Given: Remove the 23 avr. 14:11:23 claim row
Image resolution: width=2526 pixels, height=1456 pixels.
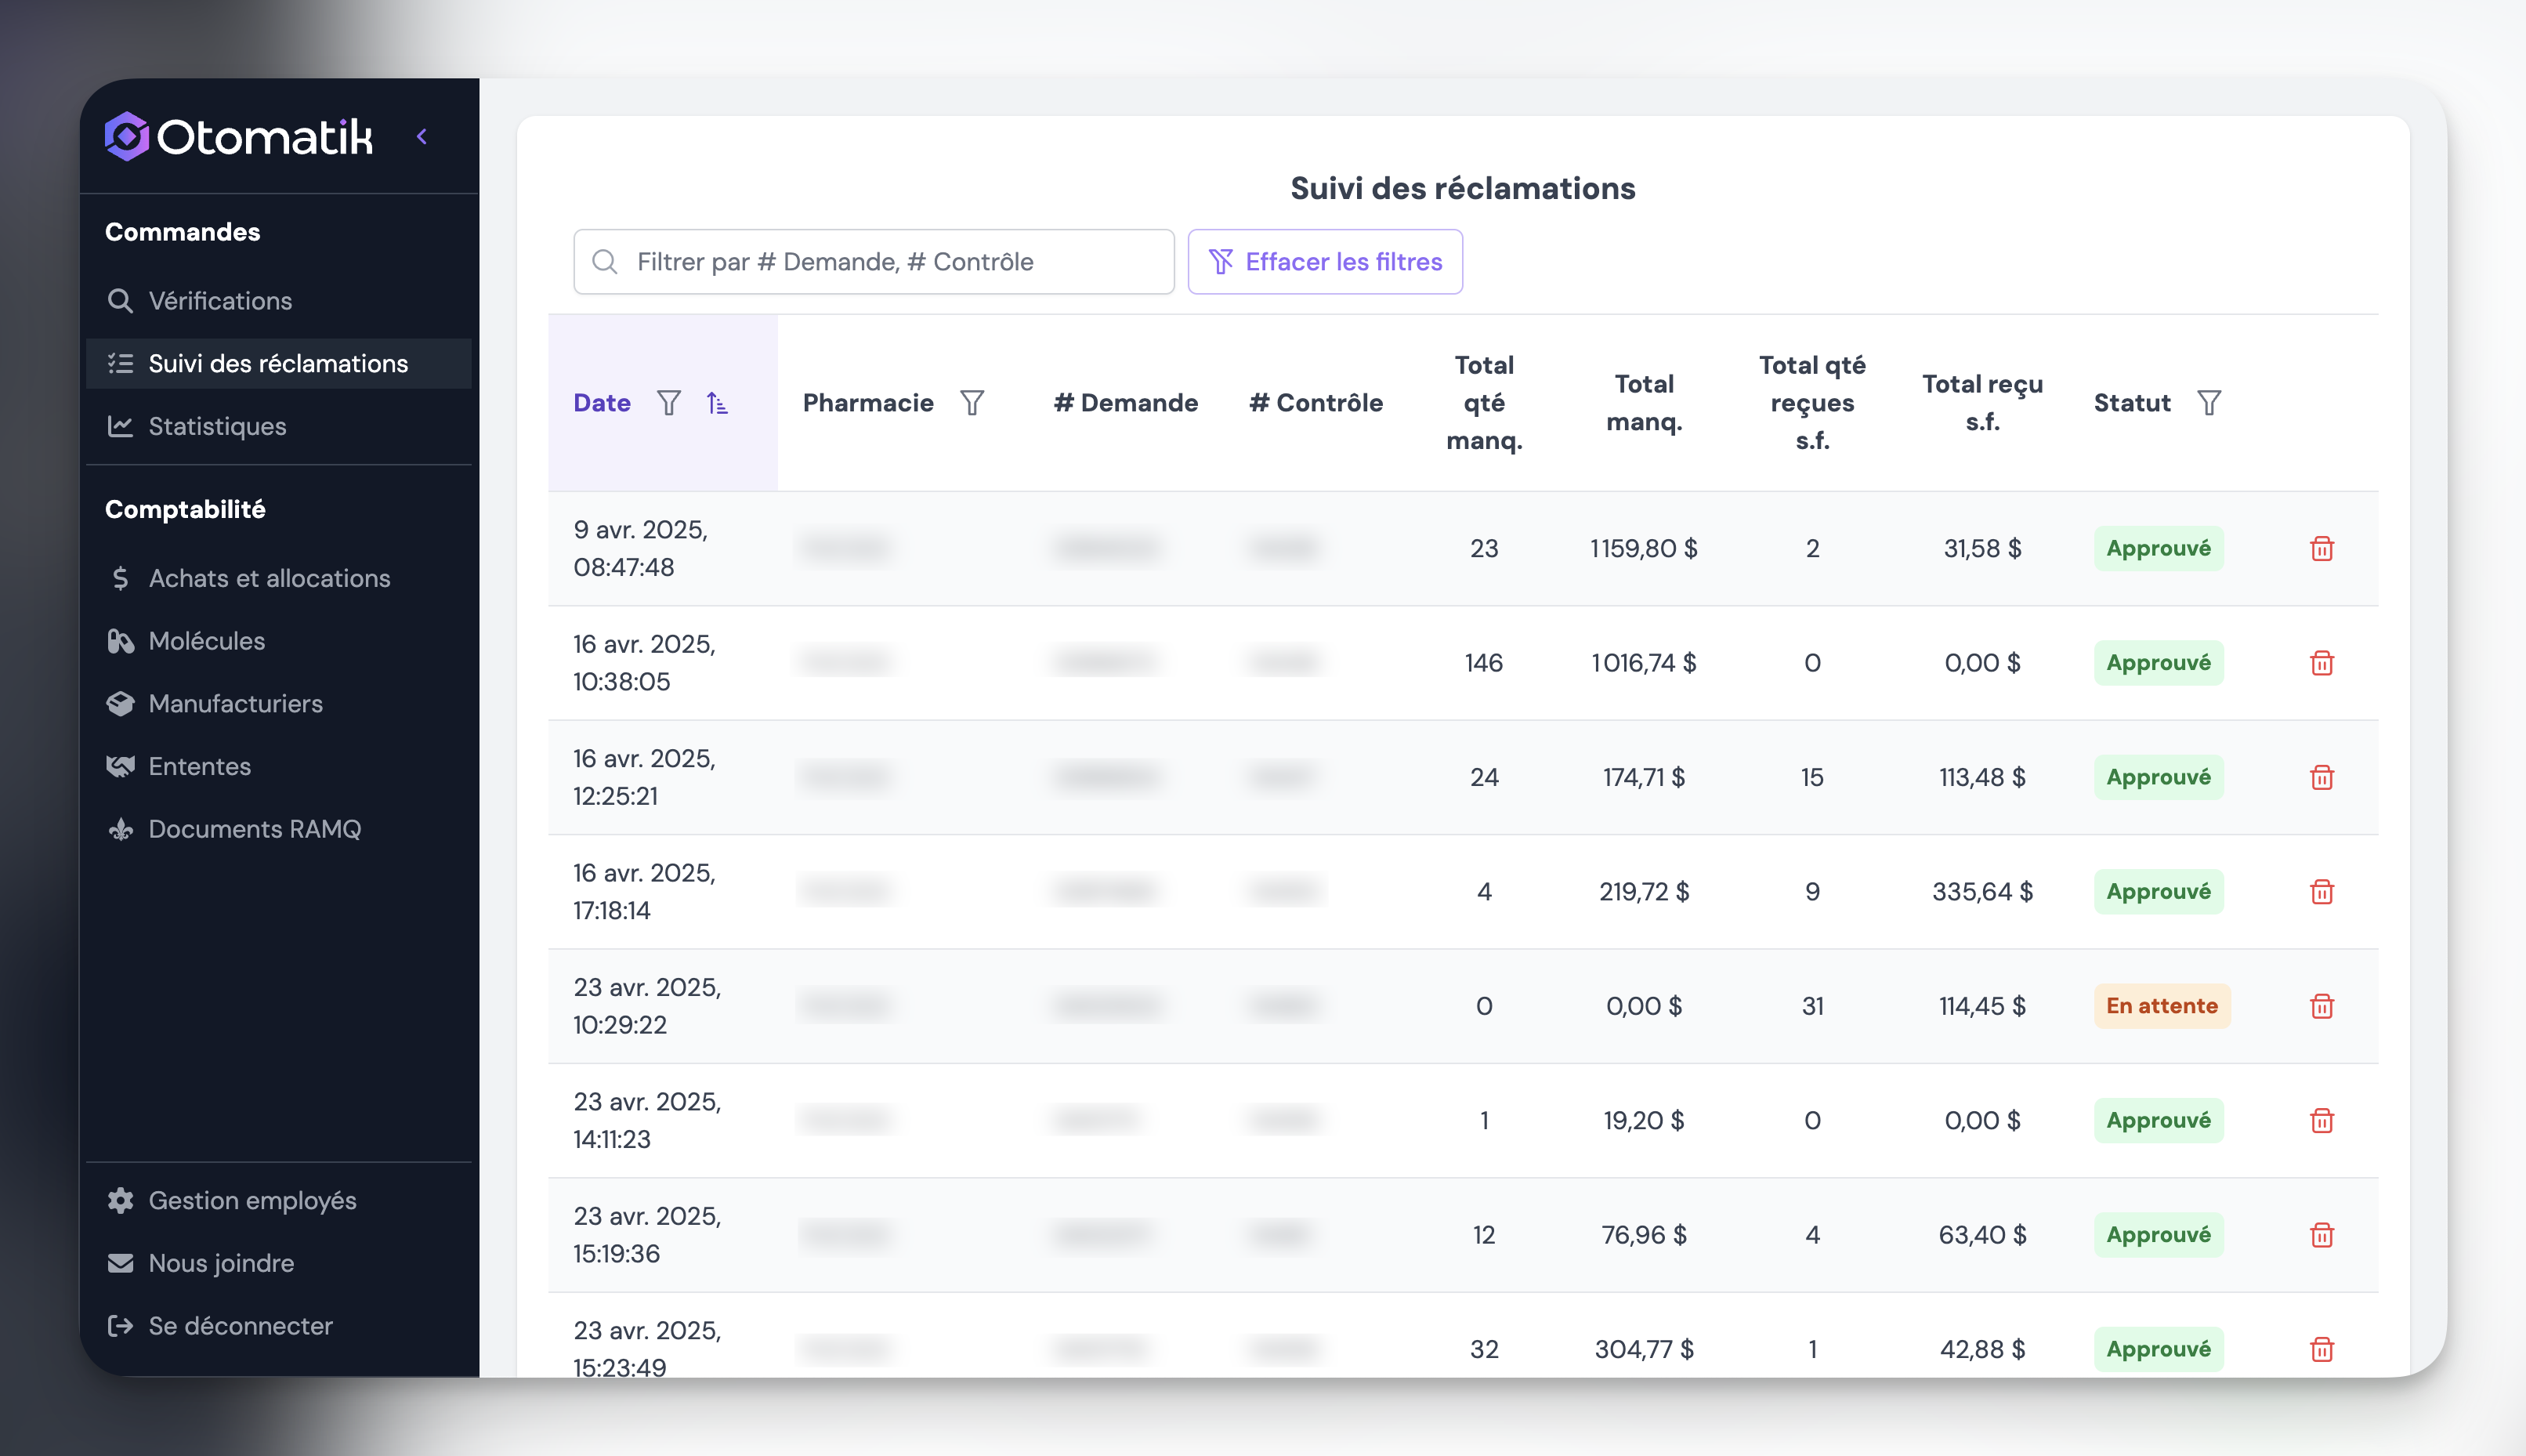Looking at the screenshot, I should (2321, 1120).
